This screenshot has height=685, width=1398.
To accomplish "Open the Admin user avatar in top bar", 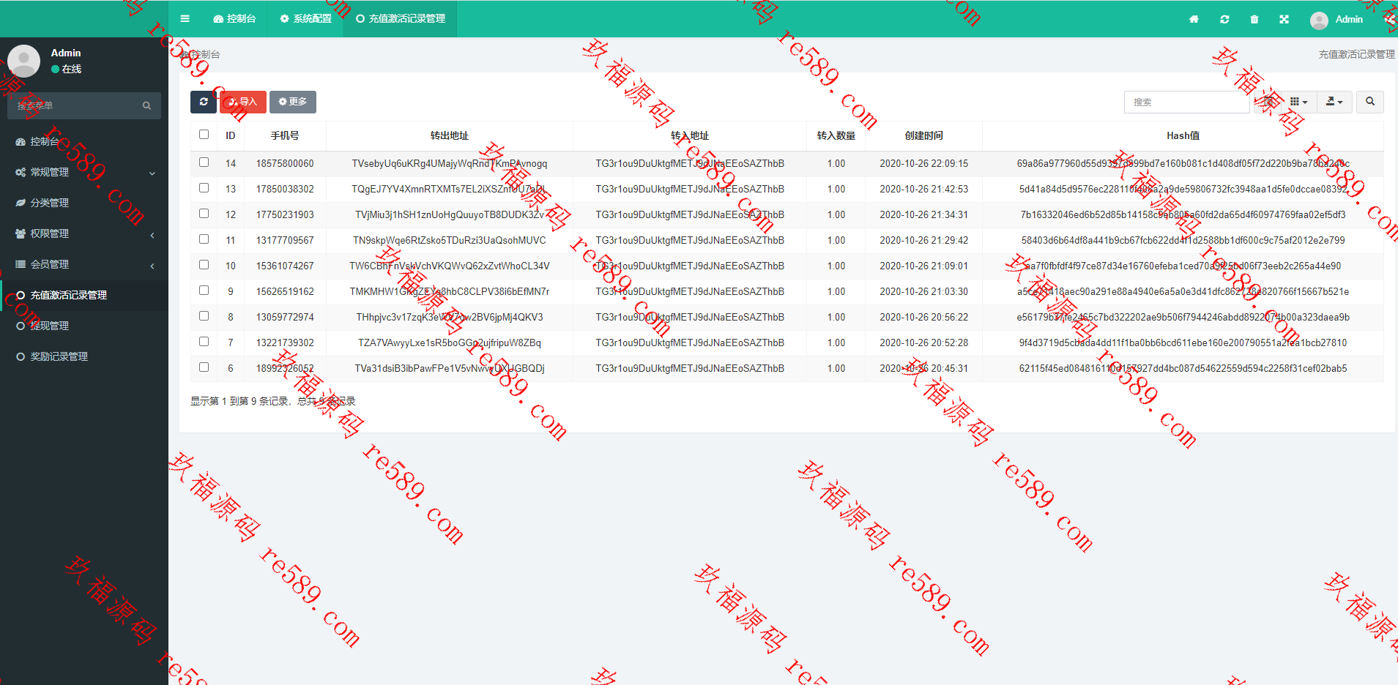I will pyautogui.click(x=1319, y=20).
